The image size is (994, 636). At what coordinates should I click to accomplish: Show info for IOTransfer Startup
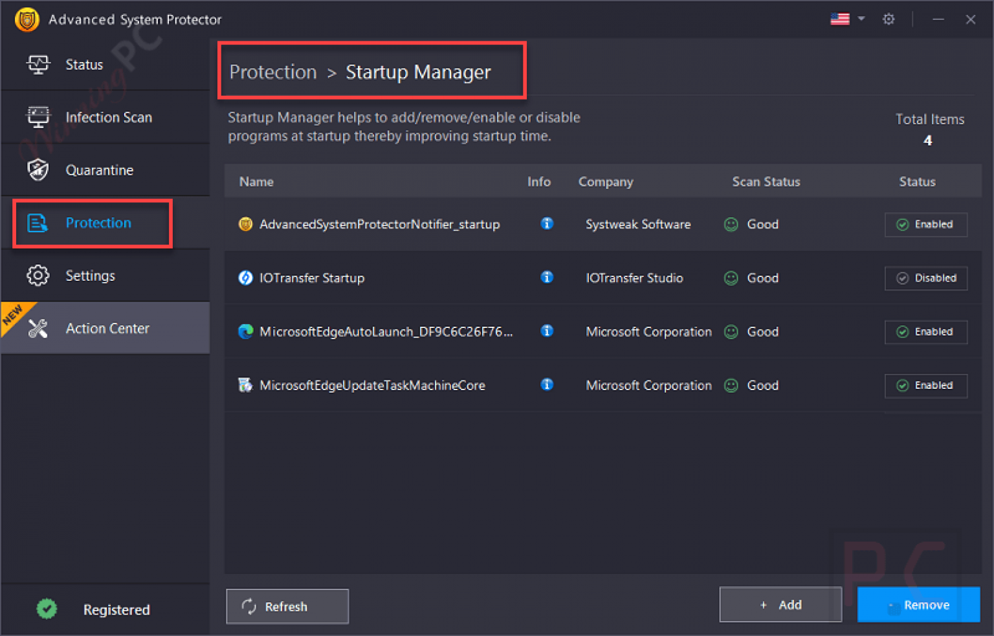547,277
